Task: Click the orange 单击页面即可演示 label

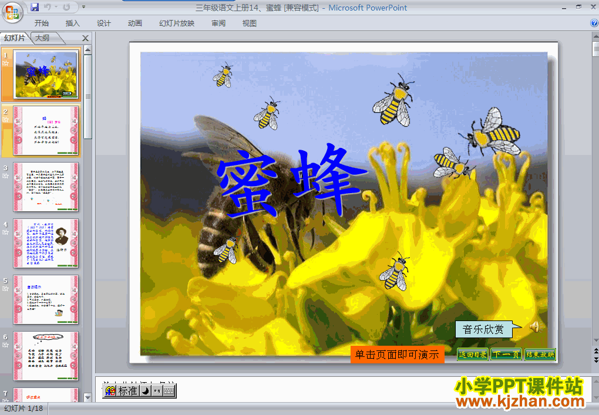Action: [398, 355]
